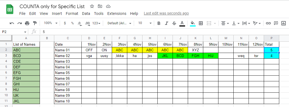Open text rotation dropdown
The width and height of the screenshot is (289, 107).
(x=257, y=23)
